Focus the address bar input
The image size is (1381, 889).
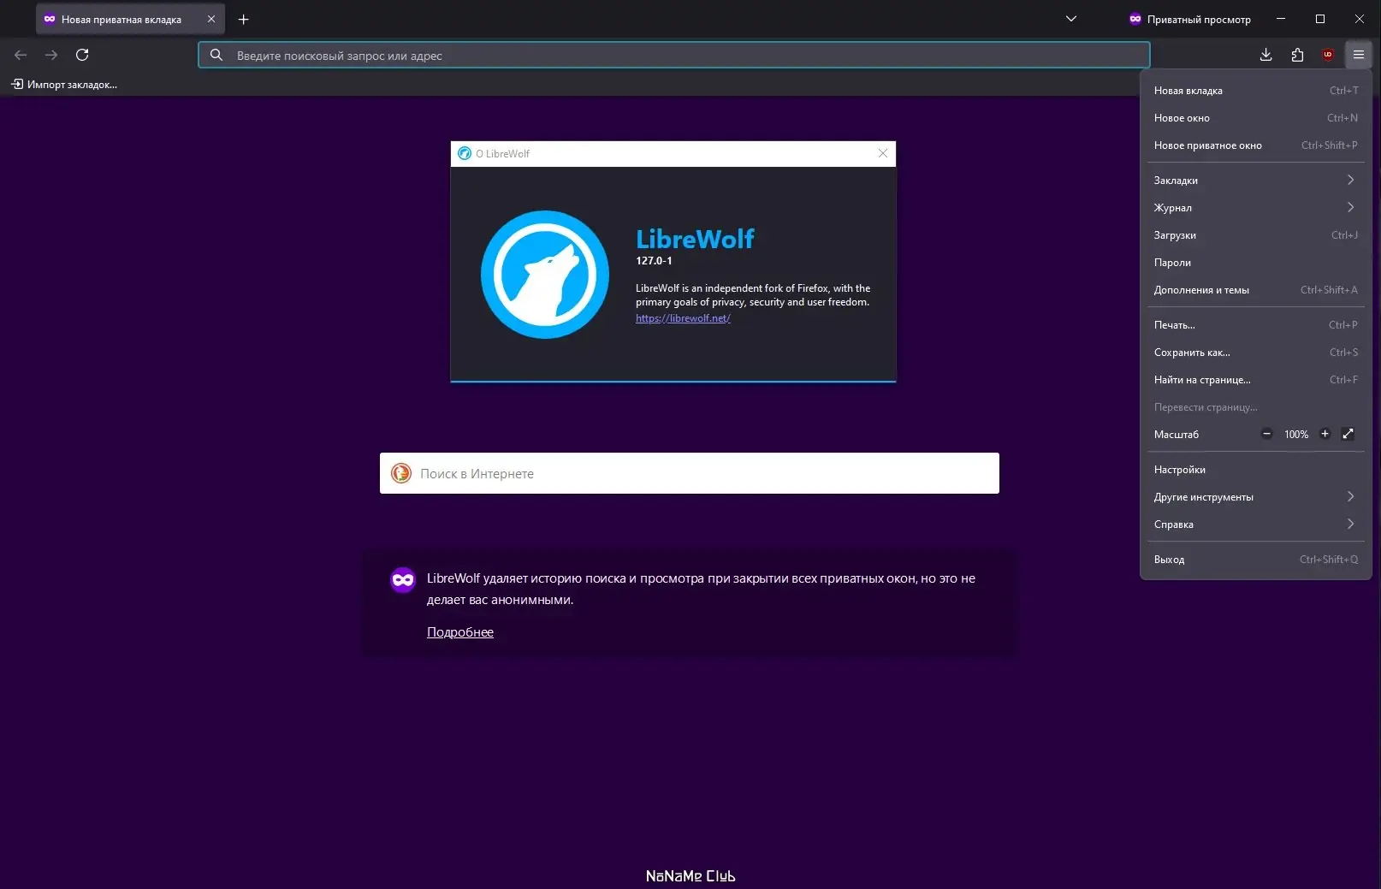674,56
